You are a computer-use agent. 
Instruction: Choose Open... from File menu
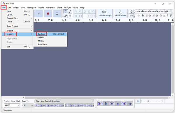click(x=17, y=15)
